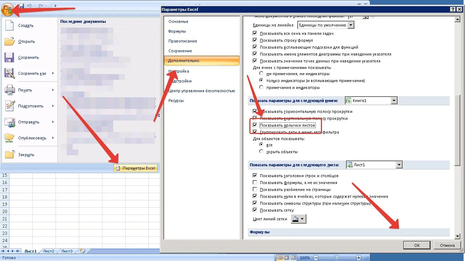The image size is (465, 261).
Task: Toggle Показывать имена элементов диаграммы checkbox
Action: 255,54
